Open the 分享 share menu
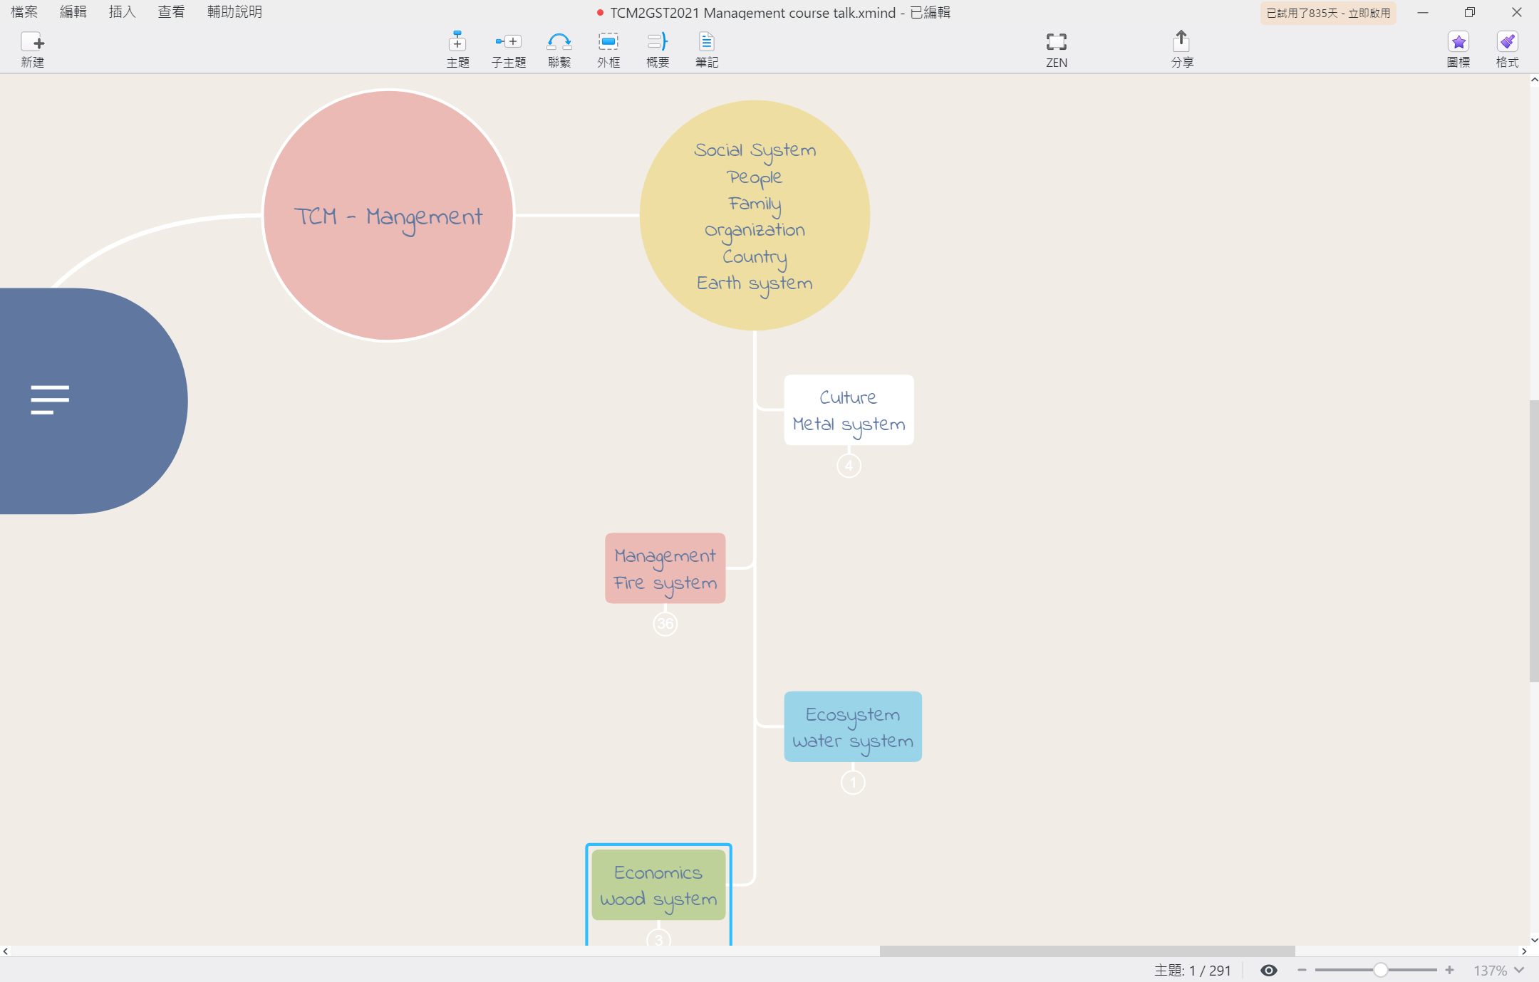 1182,48
